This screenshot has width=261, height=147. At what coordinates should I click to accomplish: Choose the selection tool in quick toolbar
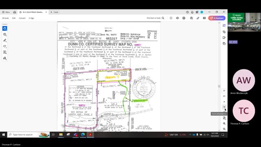pos(4,29)
